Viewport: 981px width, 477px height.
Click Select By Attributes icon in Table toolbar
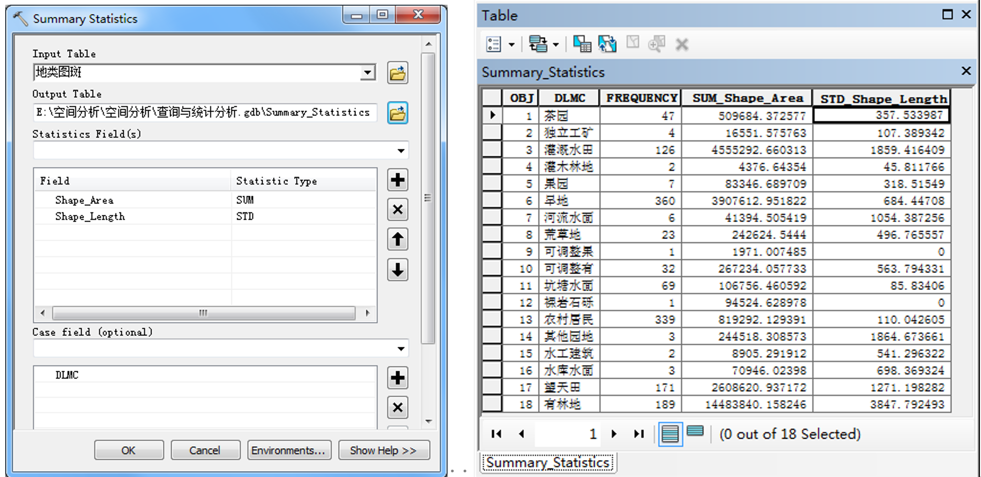[x=582, y=44]
